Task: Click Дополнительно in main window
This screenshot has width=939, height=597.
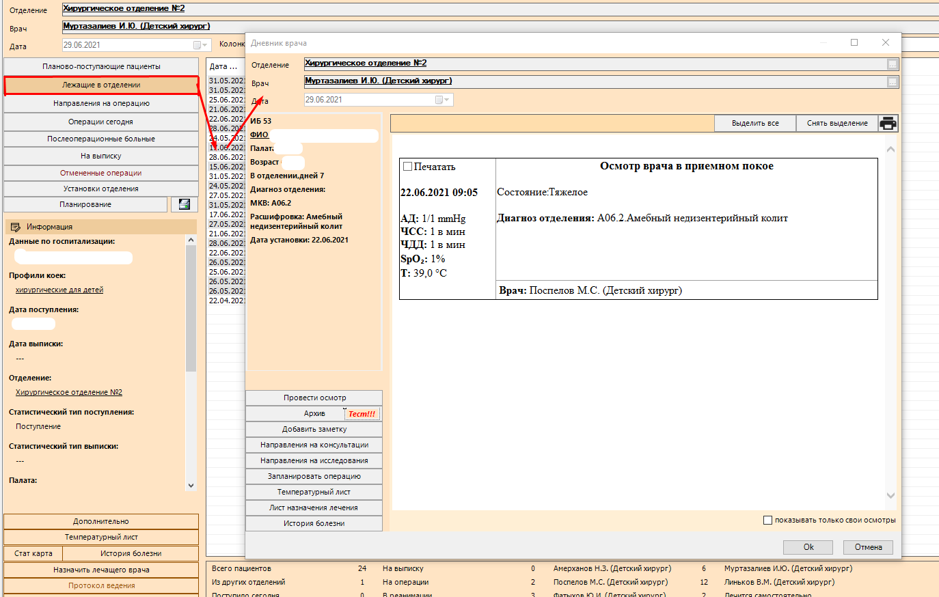Action: tap(101, 521)
